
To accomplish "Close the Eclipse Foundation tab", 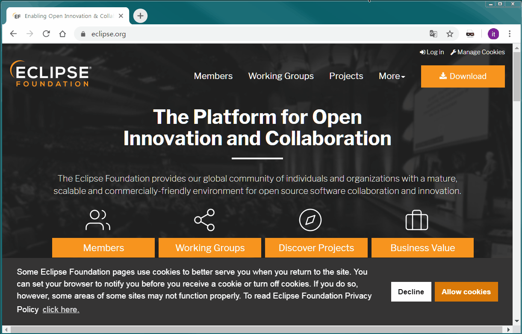I will [x=121, y=16].
